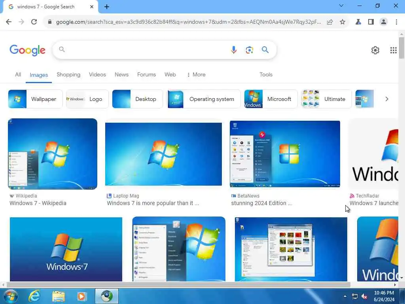Open the TechRadar Windows logo image
Viewport: 405px width, 304px height.
(x=373, y=154)
